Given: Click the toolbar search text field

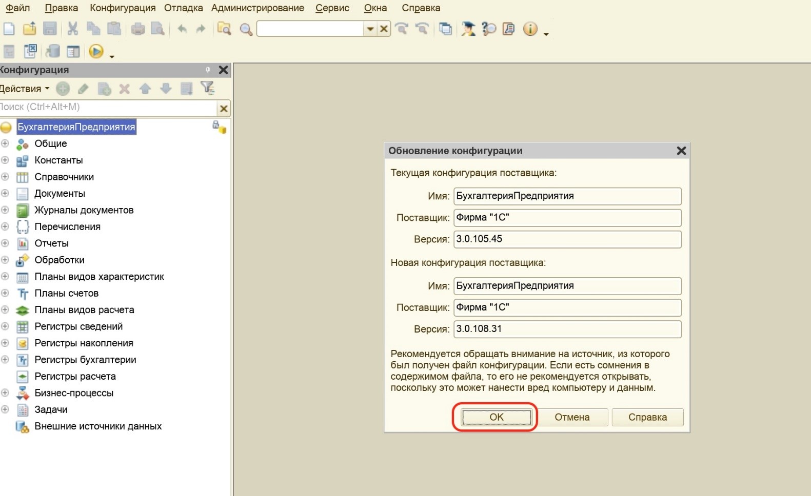Looking at the screenshot, I should click(x=310, y=29).
